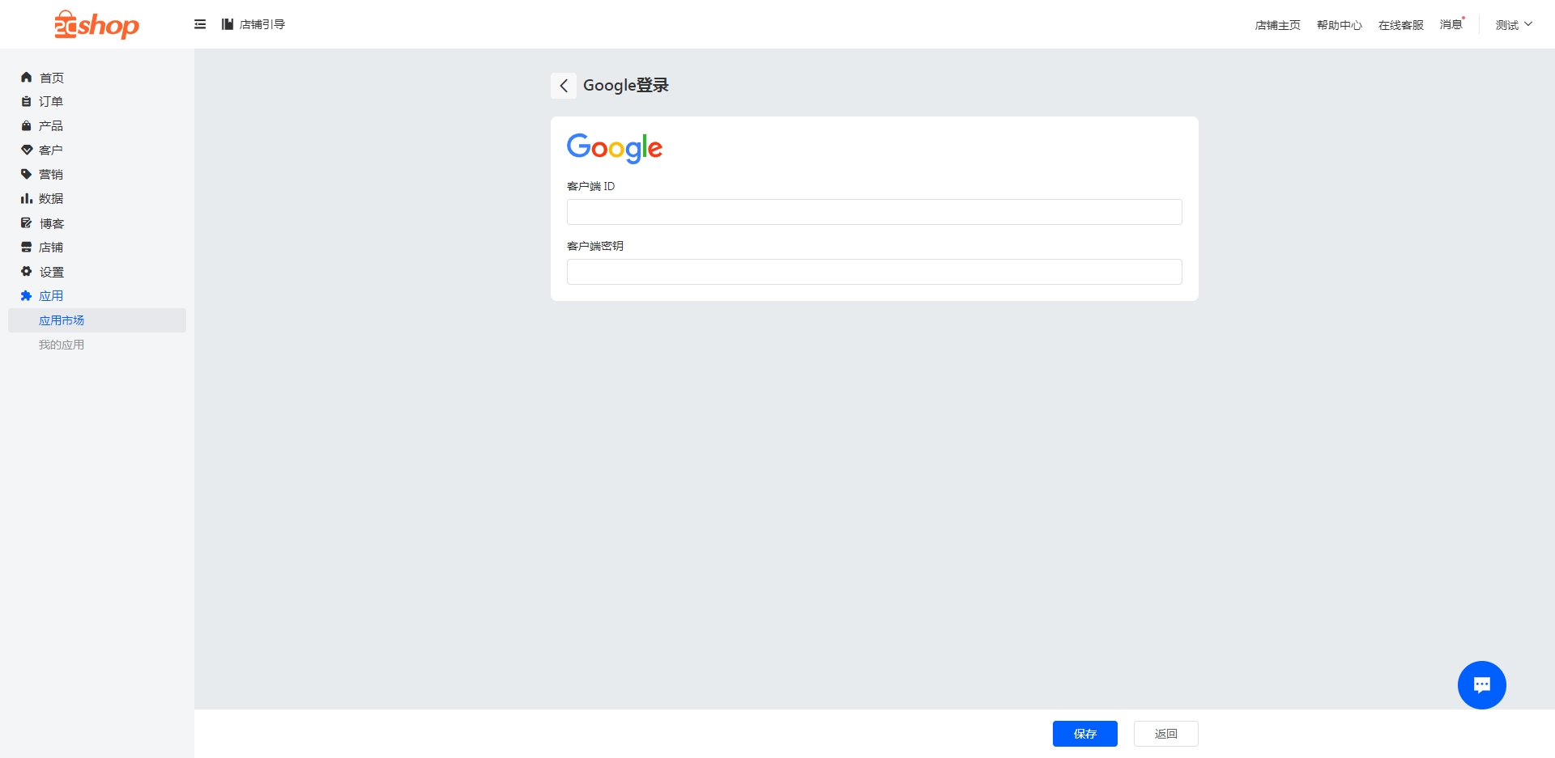This screenshot has width=1555, height=758.
Task: Open the blue chat support bubble
Action: point(1482,685)
